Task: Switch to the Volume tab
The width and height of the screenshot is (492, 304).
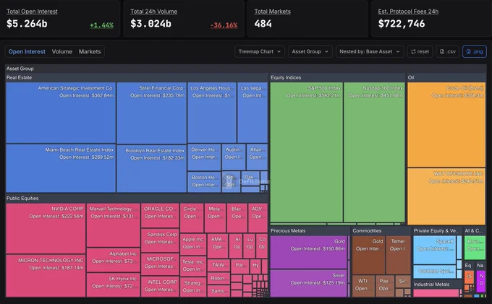Action: [x=61, y=52]
